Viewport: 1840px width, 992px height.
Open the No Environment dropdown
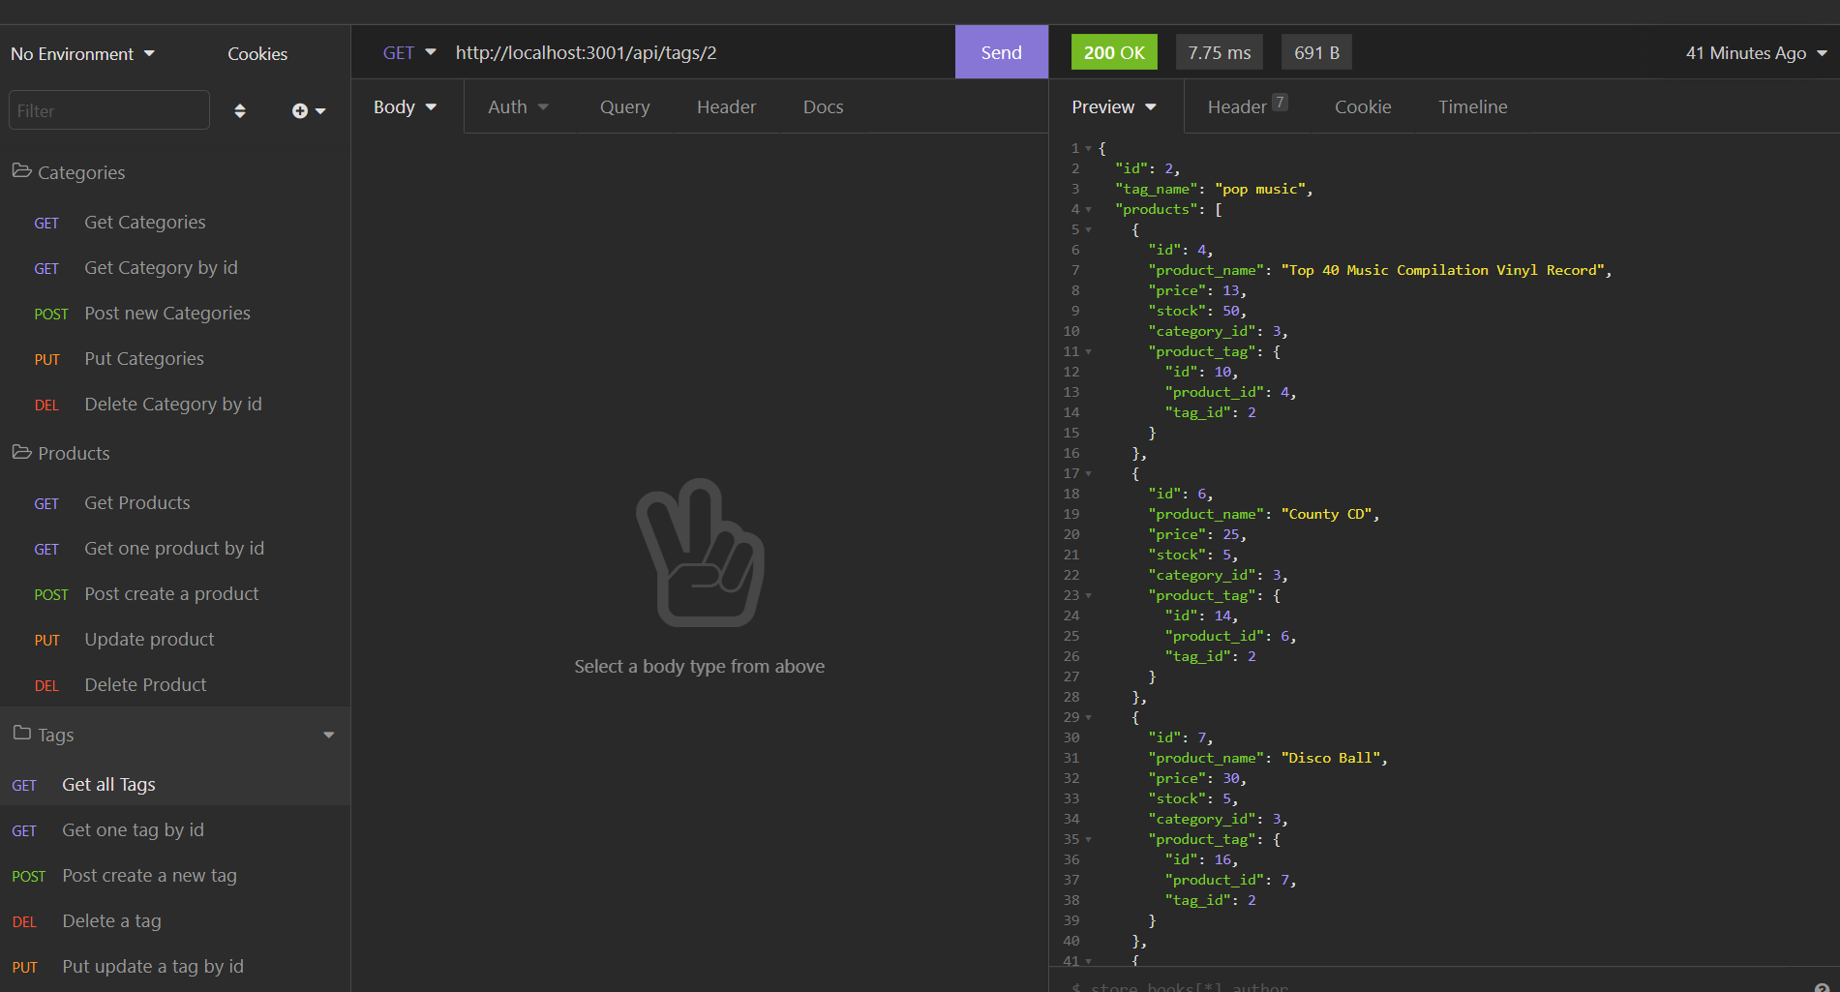(x=82, y=53)
